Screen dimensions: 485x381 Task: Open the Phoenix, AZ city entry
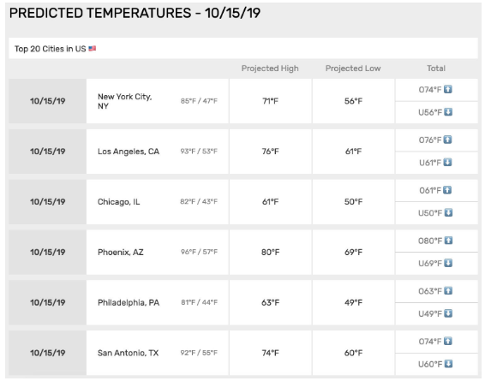(x=121, y=253)
